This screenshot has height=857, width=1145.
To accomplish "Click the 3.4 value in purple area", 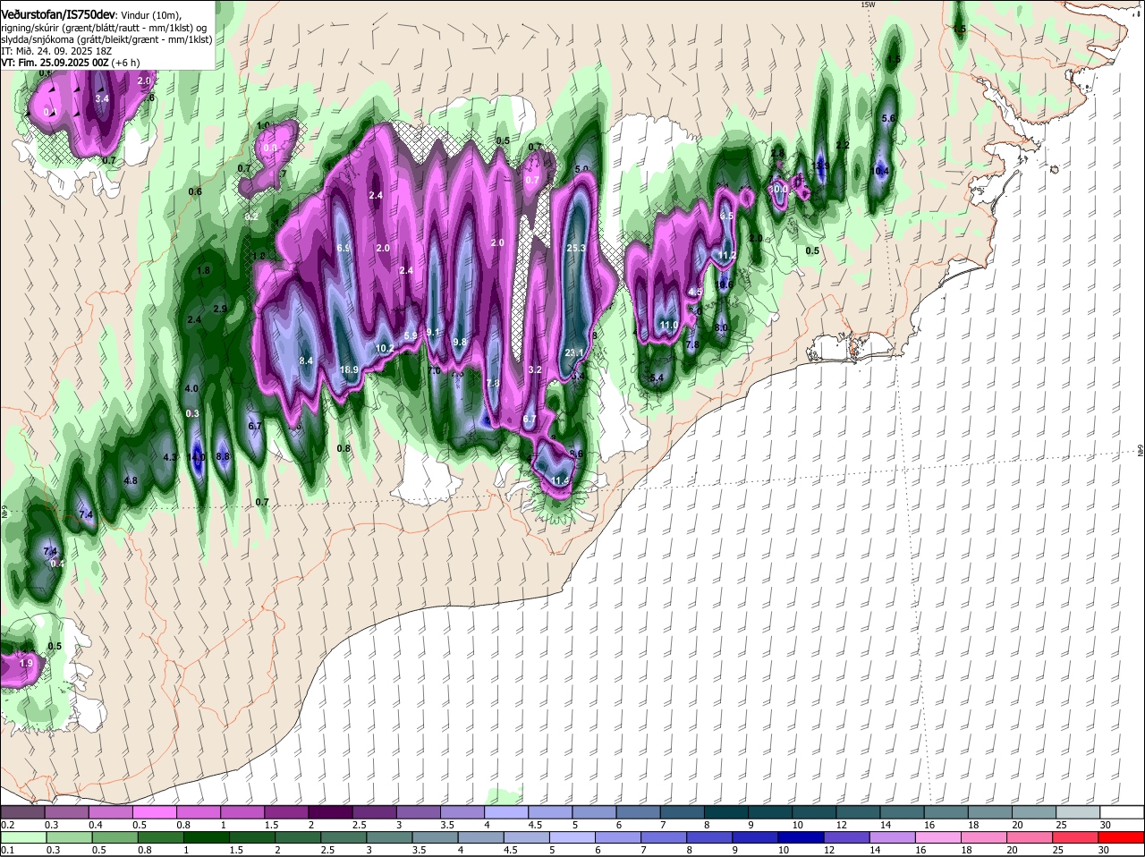I will (x=102, y=98).
